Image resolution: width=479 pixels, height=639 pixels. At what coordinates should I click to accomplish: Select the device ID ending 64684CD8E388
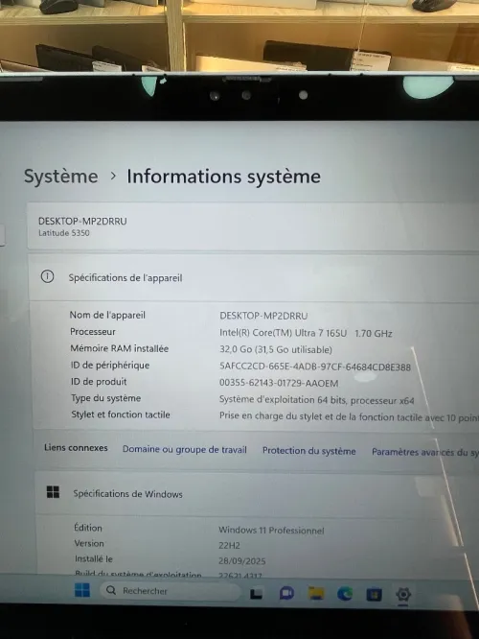pos(315,367)
